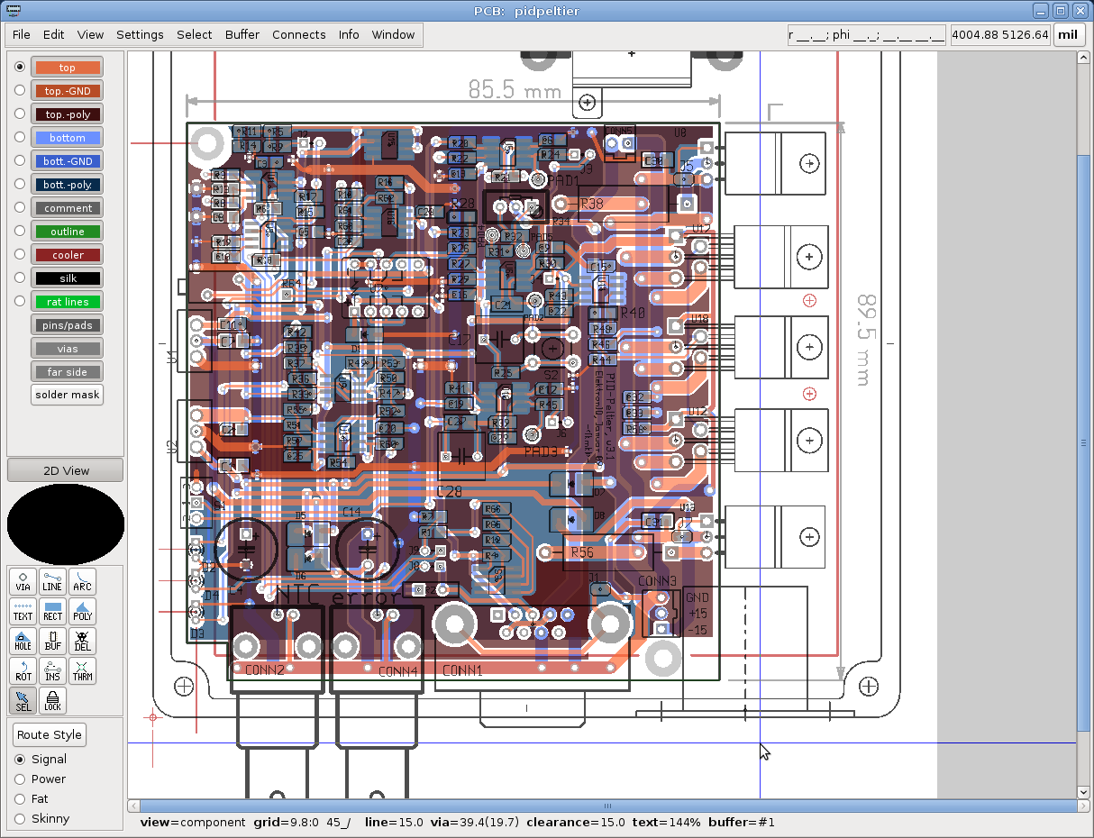The image size is (1094, 838).
Task: Pick the RECT rectangle tool
Action: click(x=52, y=612)
